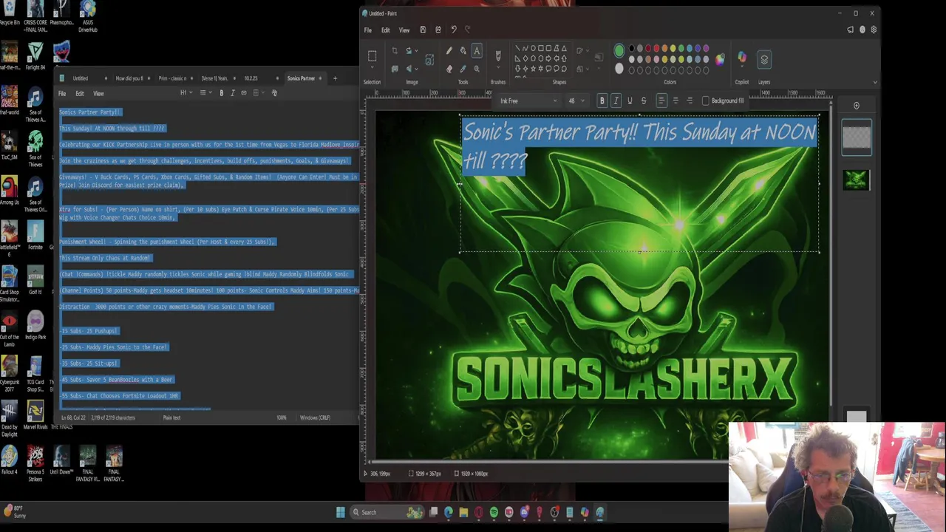Open the shape outline dropdown
The image size is (946, 532).
[582, 51]
